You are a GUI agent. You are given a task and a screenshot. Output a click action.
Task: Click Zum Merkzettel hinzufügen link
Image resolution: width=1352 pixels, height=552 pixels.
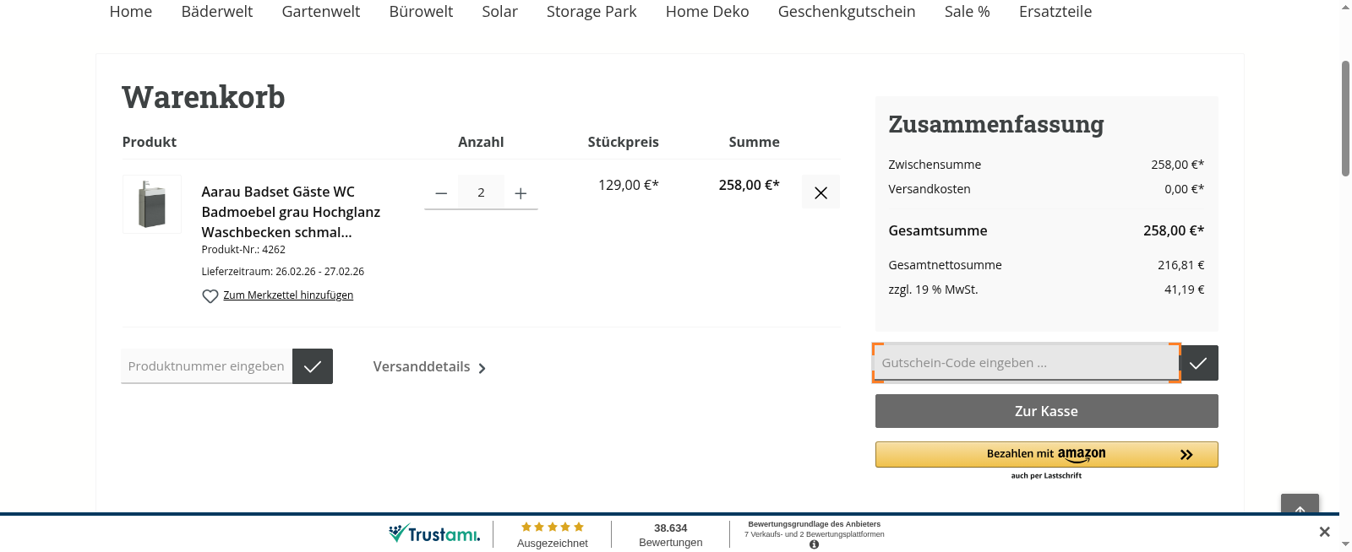coord(288,295)
